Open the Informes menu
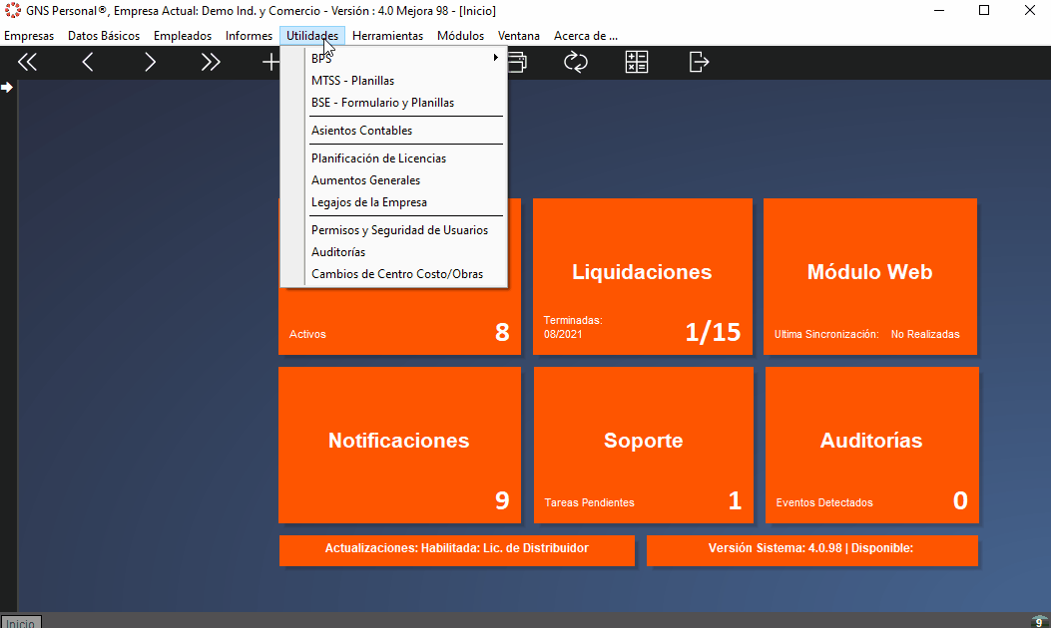Screen dimensions: 1051x628 [x=249, y=36]
